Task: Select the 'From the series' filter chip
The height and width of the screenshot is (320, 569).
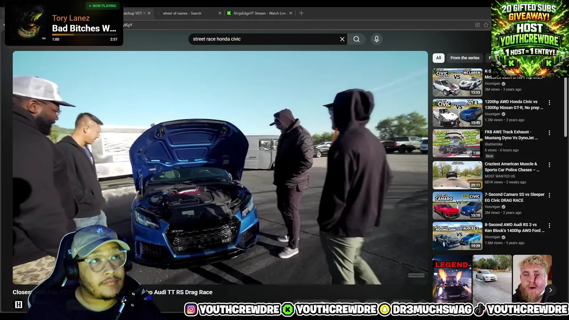Action: coord(465,58)
